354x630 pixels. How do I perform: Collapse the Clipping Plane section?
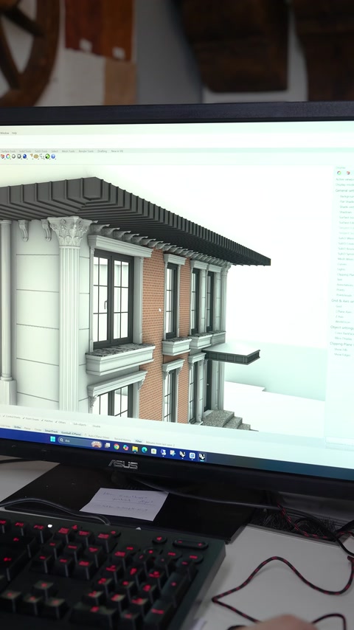point(342,344)
